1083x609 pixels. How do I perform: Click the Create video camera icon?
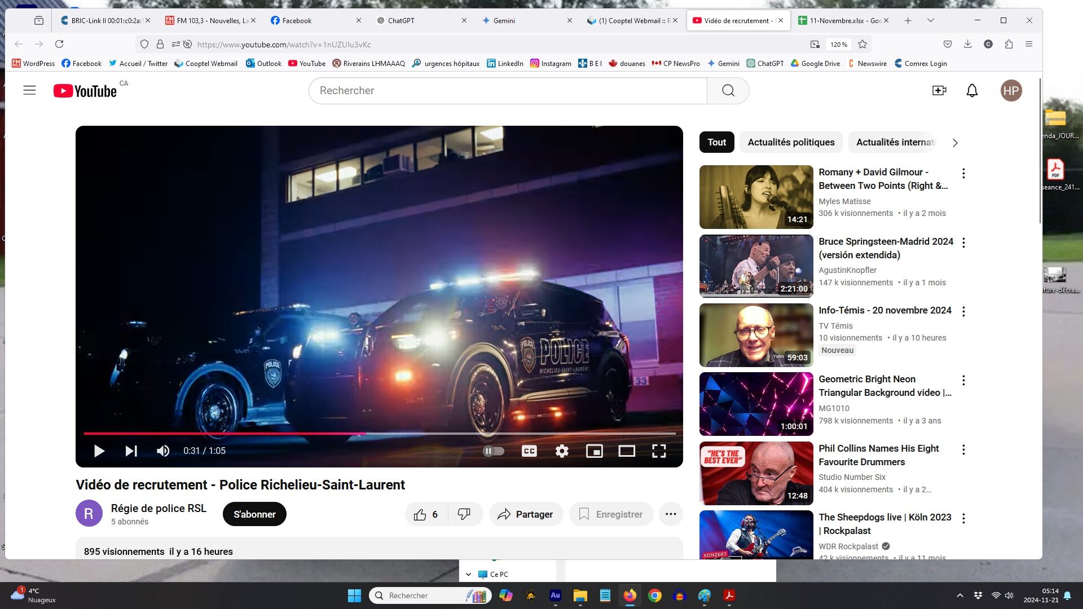click(939, 91)
